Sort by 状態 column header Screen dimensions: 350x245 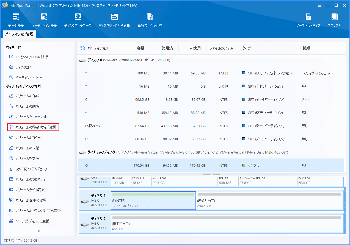pos(306,48)
